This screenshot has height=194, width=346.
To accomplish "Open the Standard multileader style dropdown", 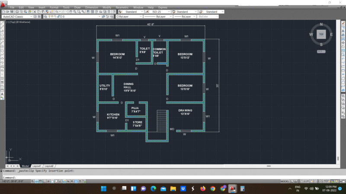I will point(214,12).
